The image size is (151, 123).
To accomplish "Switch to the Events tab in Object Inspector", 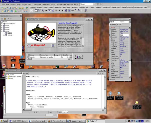I will point(119,25).
